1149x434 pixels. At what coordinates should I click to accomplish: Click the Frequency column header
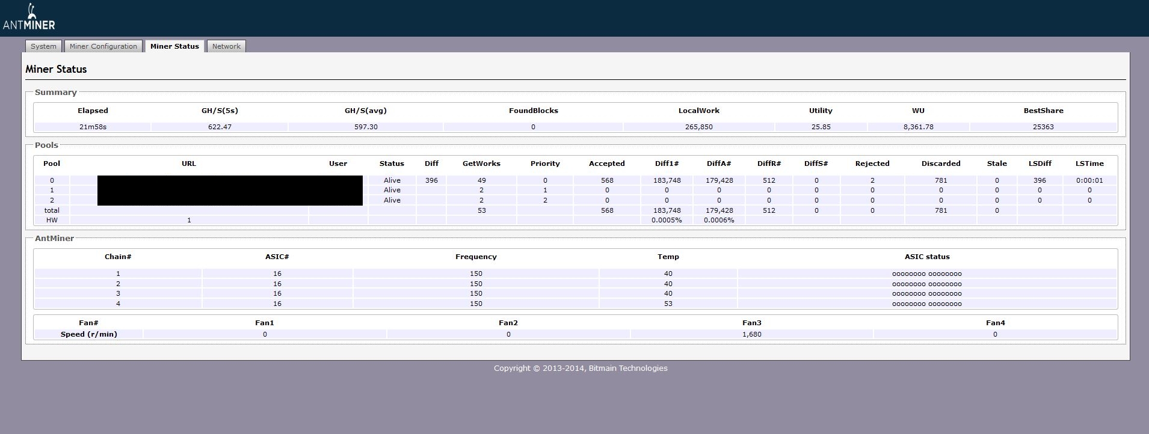coord(476,257)
